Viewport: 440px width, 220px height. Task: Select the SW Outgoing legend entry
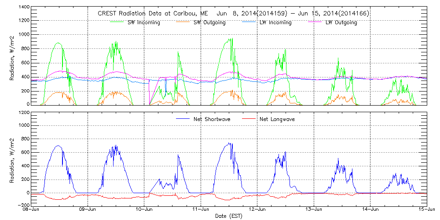(209, 22)
